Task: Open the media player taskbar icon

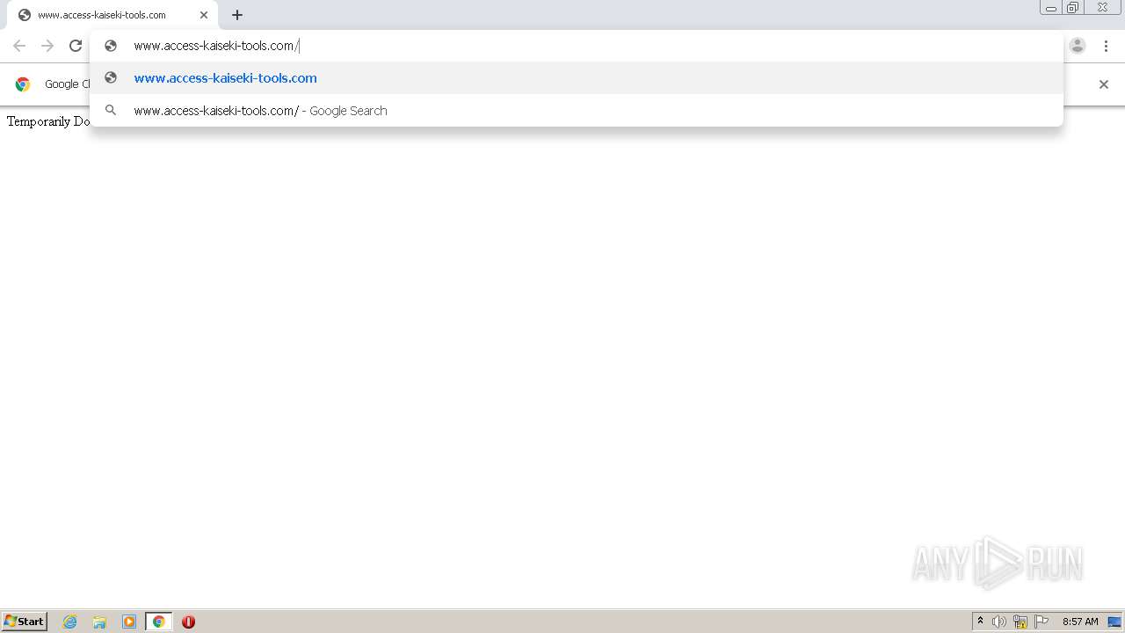Action: [x=129, y=622]
